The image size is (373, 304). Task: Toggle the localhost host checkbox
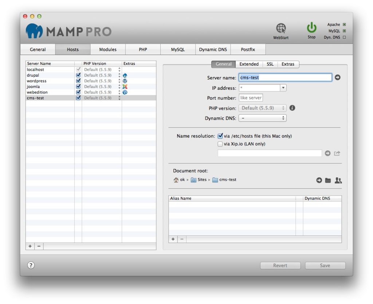(78, 69)
